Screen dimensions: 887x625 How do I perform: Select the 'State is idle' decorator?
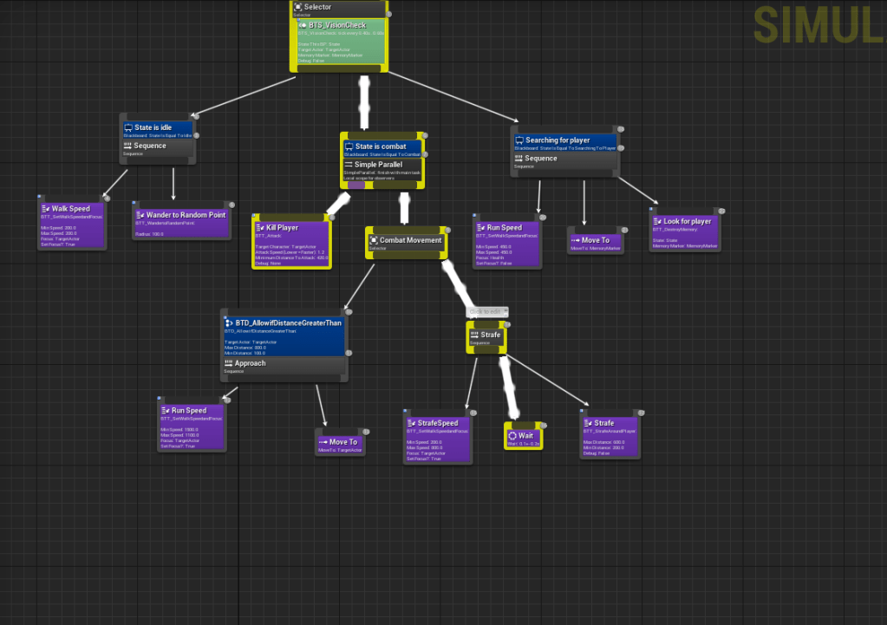158,129
